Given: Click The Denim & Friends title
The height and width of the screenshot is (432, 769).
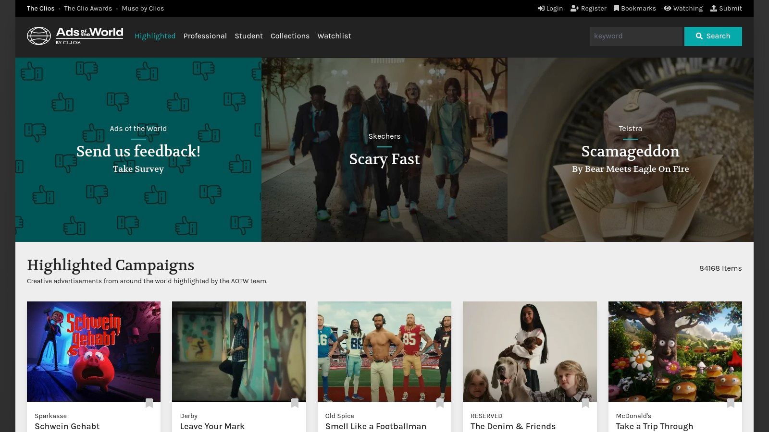Looking at the screenshot, I should (513, 426).
